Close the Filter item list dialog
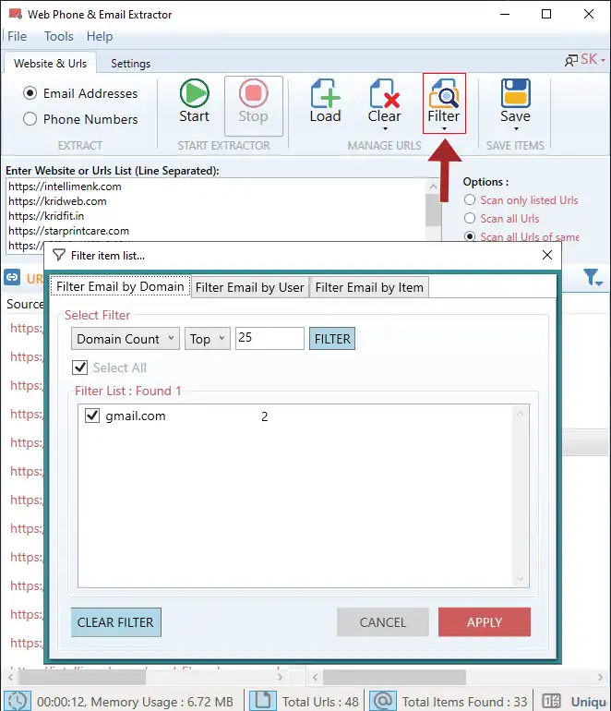Viewport: 611px width, 711px height. 547,255
